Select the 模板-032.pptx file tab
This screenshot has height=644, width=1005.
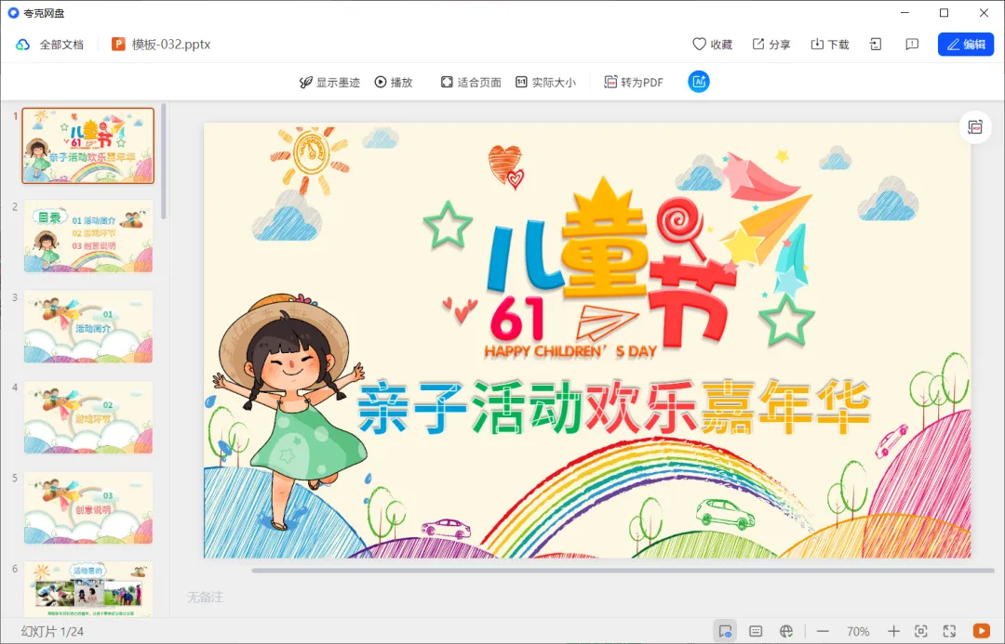pyautogui.click(x=162, y=45)
